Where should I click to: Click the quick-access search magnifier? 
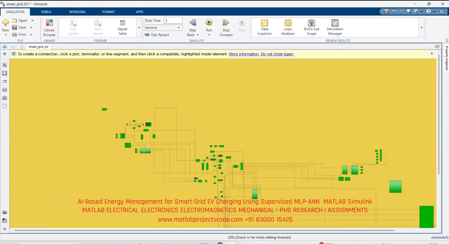pos(409,12)
